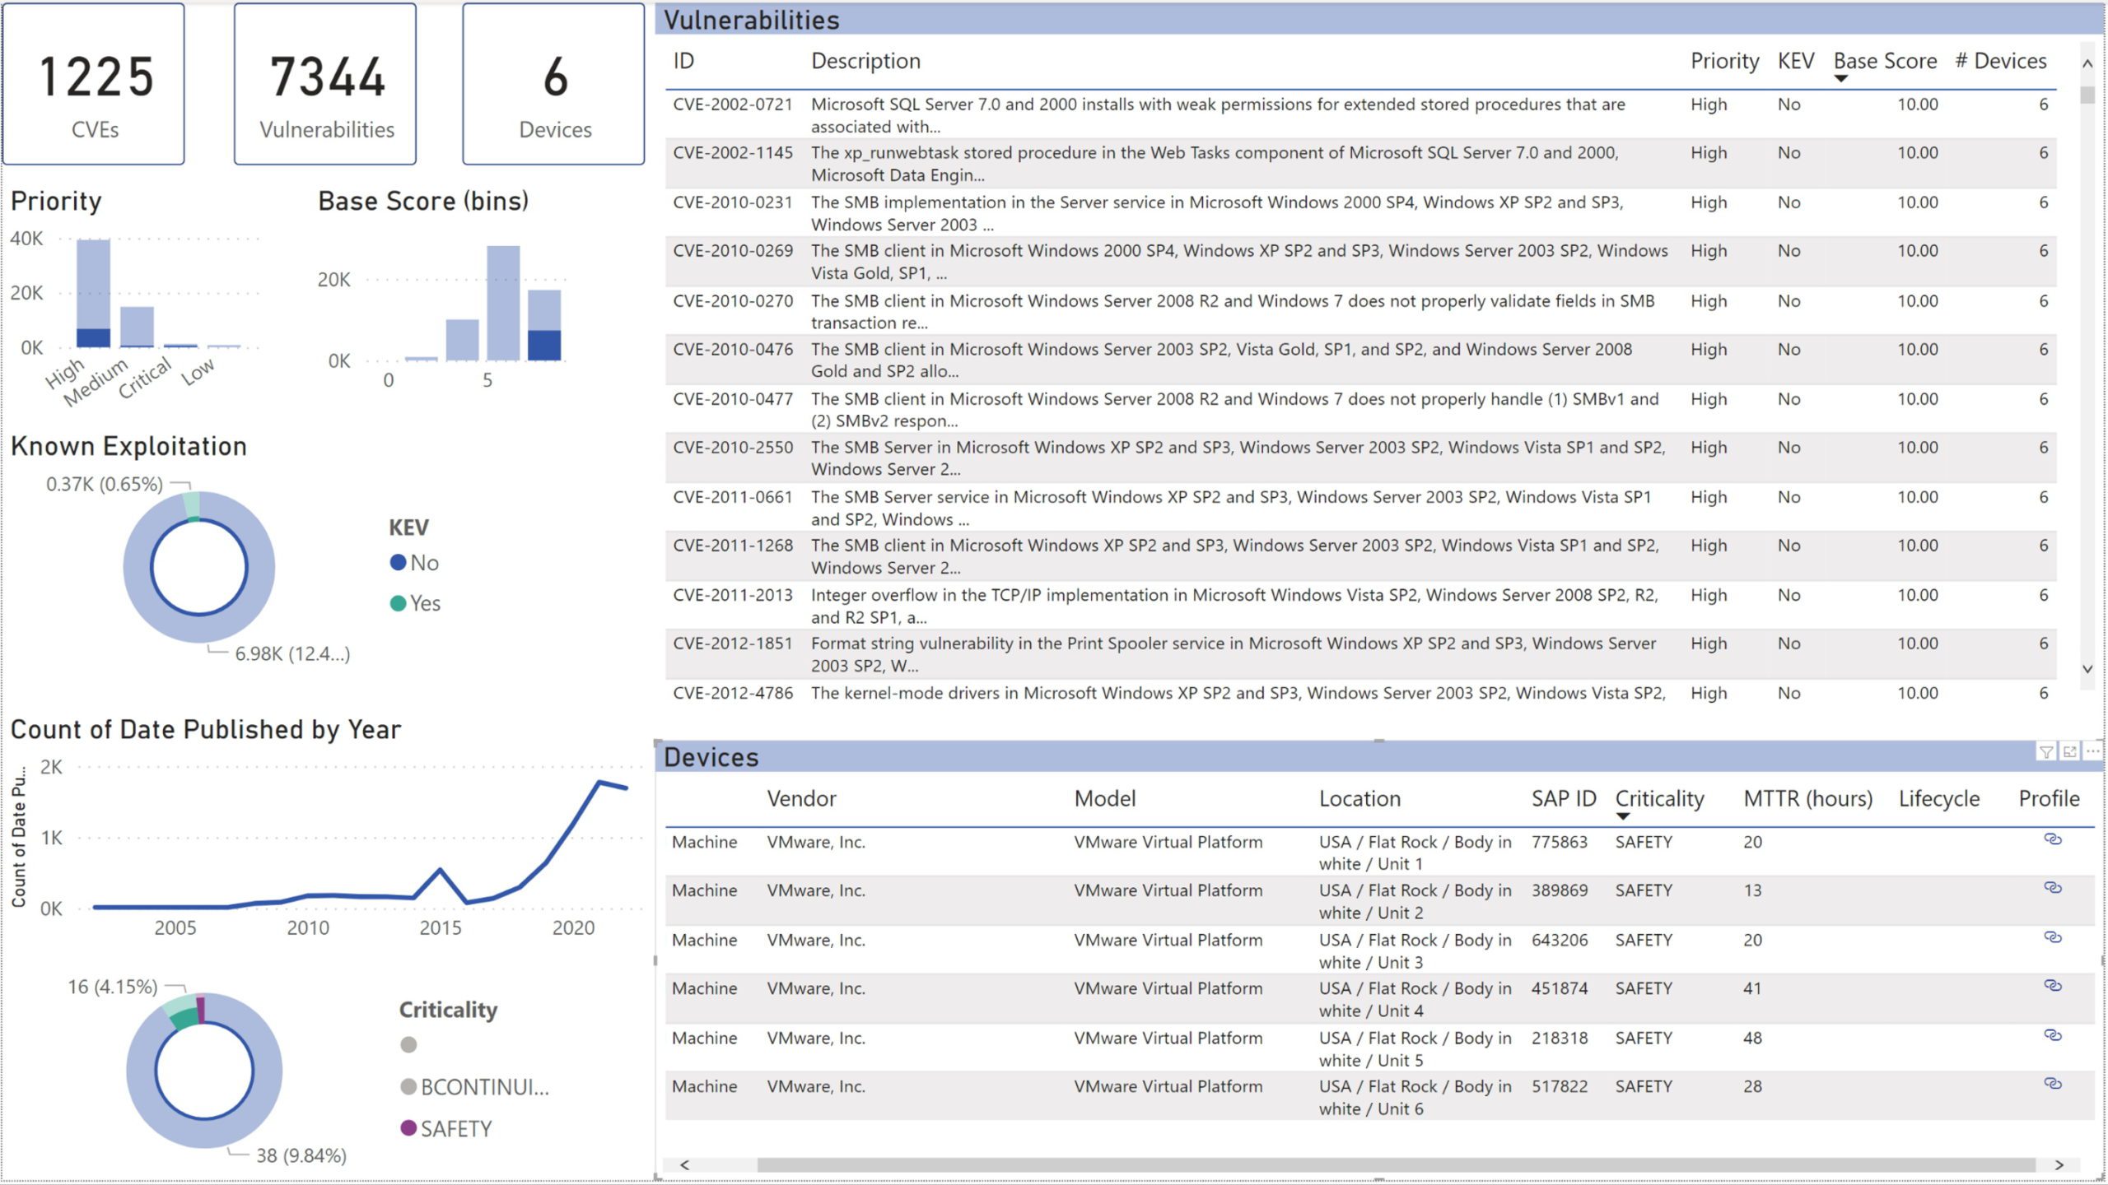Sort Devices by Vendor column header
Viewport: 2108px width, 1185px height.
801,799
